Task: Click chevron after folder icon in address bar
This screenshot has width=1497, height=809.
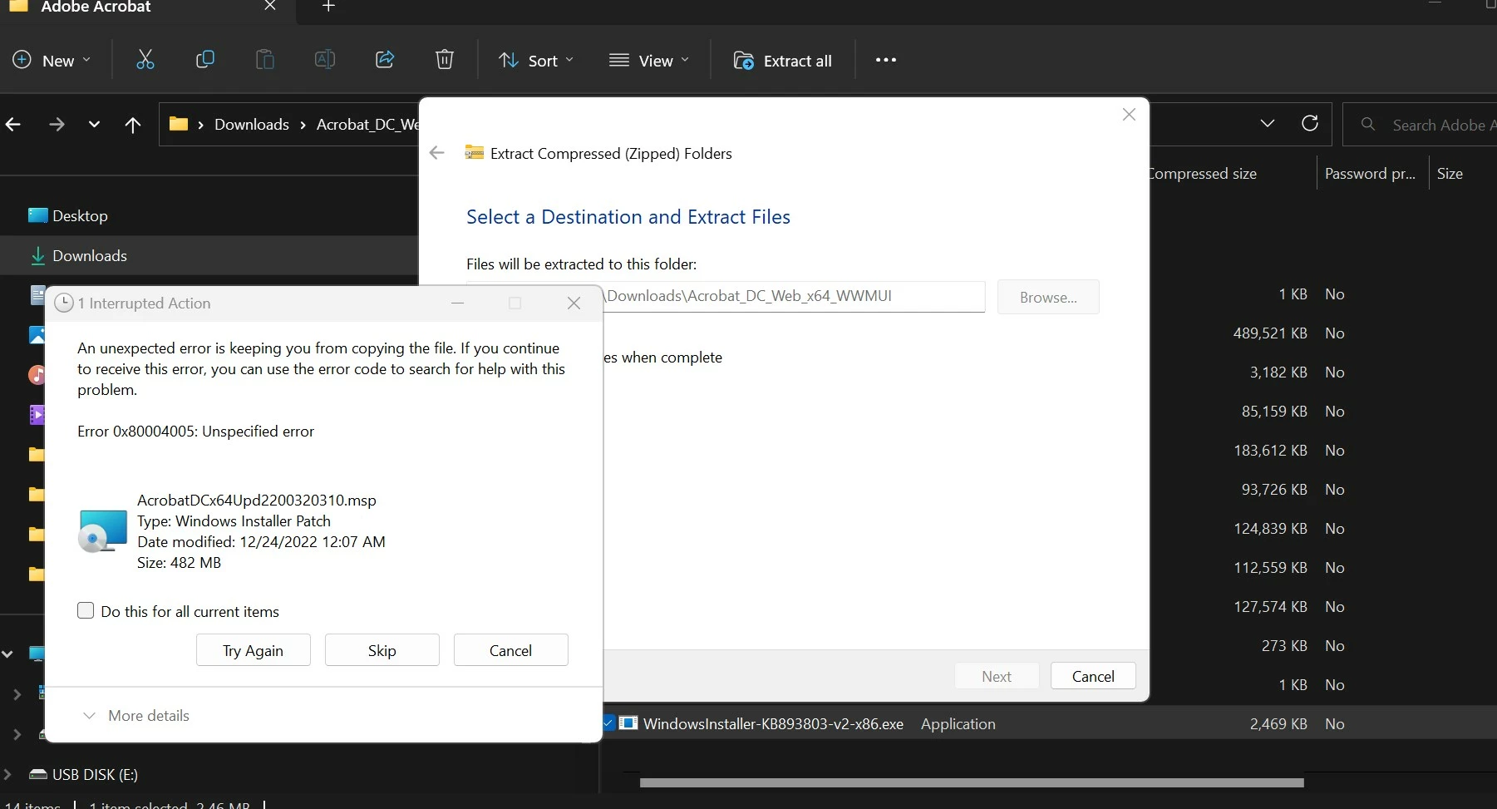Action: pos(200,125)
